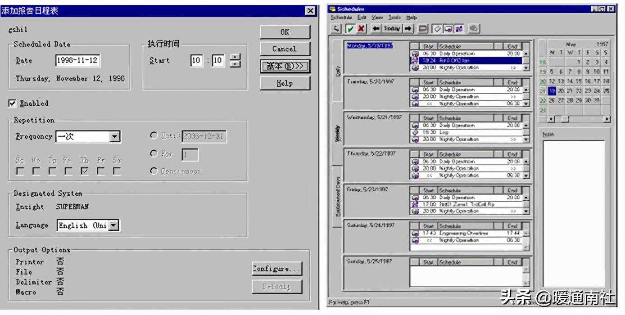Switch to the Replacement Days vertical tab

pos(337,197)
